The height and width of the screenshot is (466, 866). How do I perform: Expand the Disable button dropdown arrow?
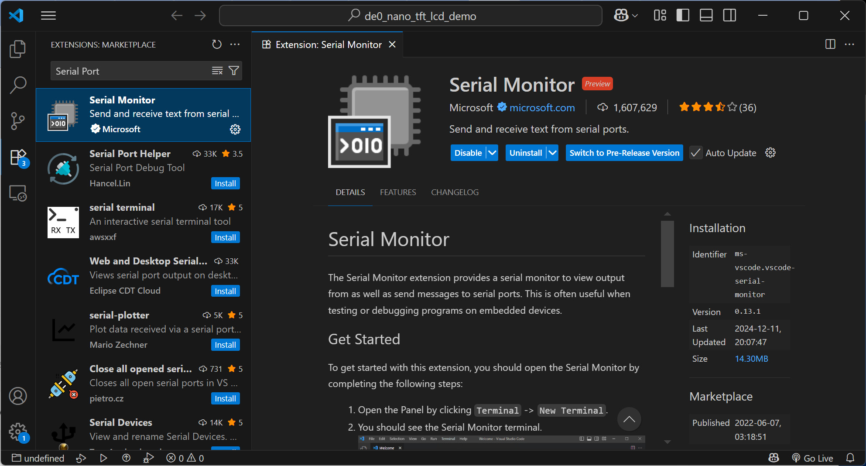tap(492, 153)
